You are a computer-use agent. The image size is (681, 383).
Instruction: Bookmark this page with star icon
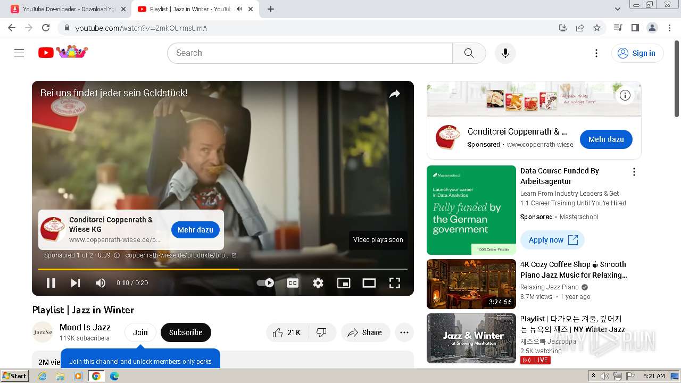click(597, 28)
